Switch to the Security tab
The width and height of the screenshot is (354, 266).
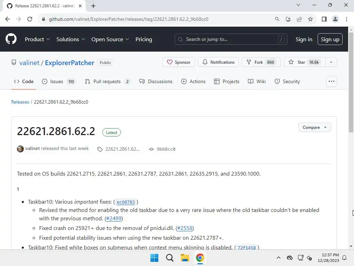(287, 81)
